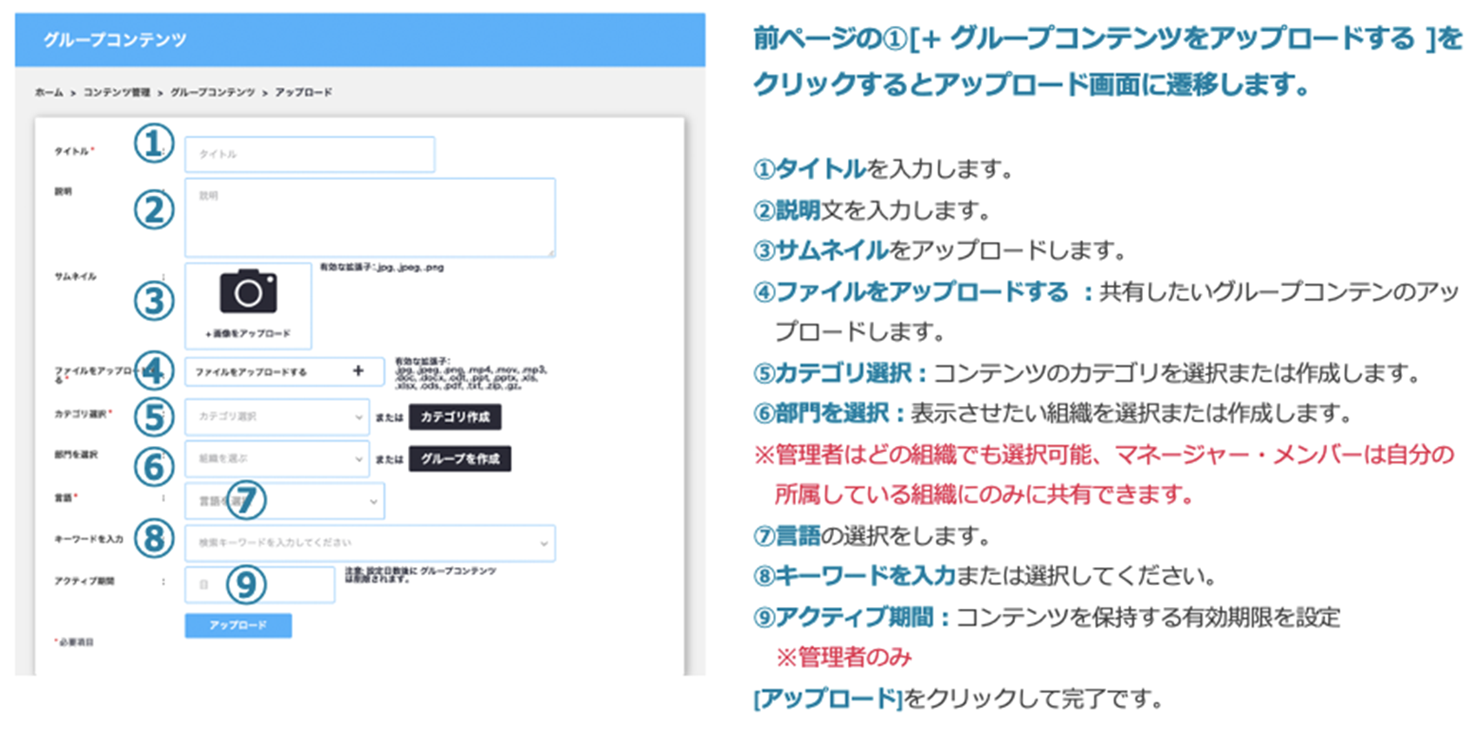
Task: Go to コンテンツ管理 in breadcrumb
Action: (x=117, y=92)
